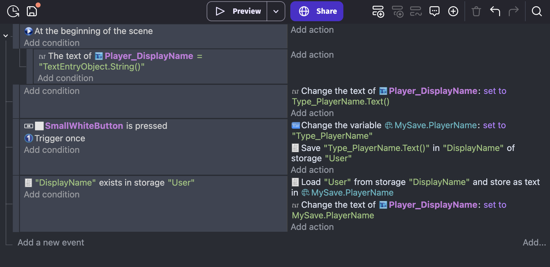Collapse the first event with the chevron
This screenshot has width=550, height=267.
coord(6,36)
